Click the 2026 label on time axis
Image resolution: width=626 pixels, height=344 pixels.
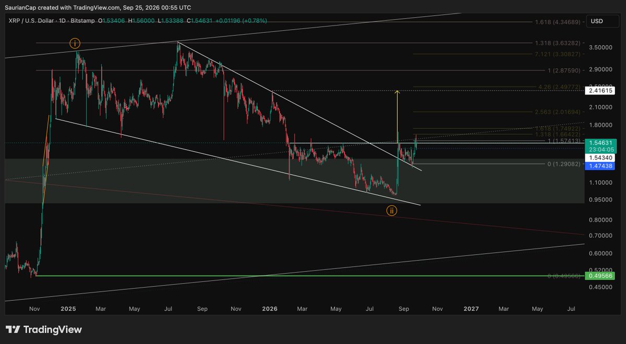tap(269, 309)
